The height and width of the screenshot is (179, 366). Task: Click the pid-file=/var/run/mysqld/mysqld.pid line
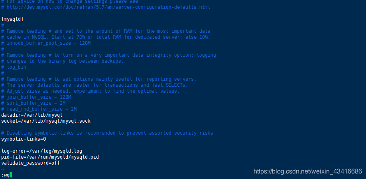(x=50, y=157)
